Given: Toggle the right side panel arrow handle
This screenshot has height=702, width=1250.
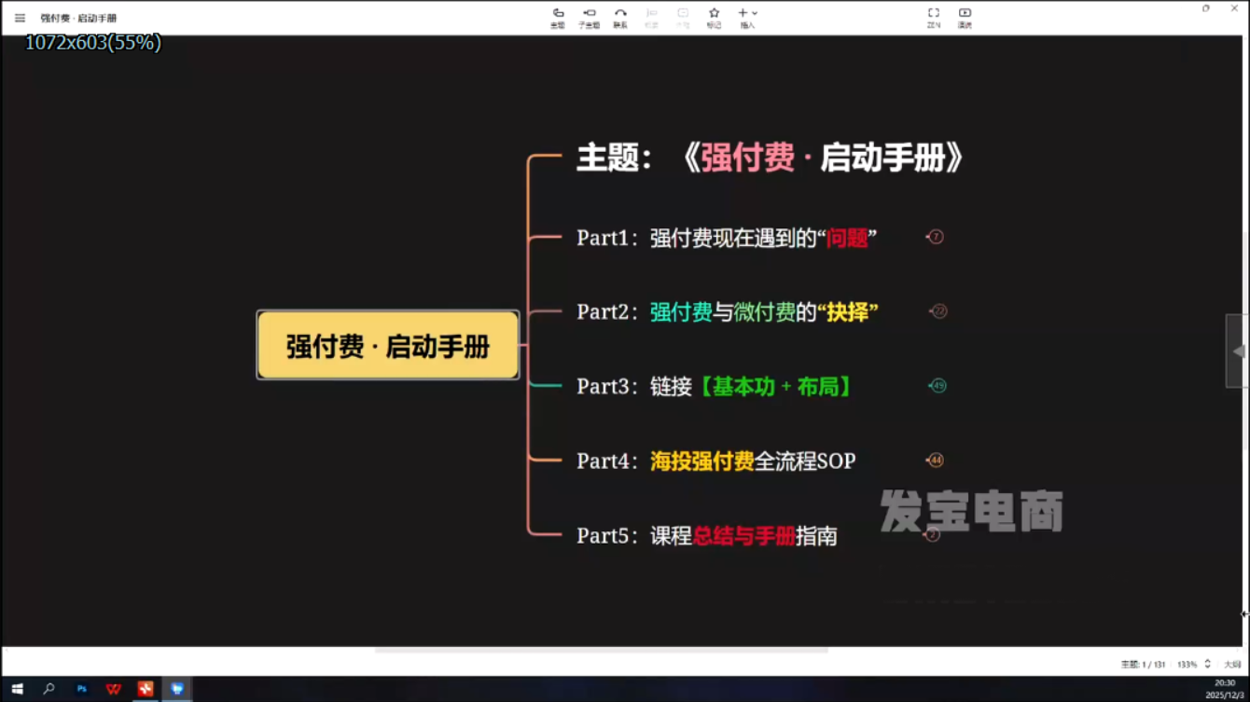Looking at the screenshot, I should click(x=1238, y=351).
